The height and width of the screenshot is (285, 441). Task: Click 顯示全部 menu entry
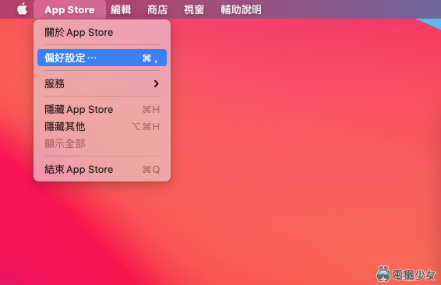102,143
